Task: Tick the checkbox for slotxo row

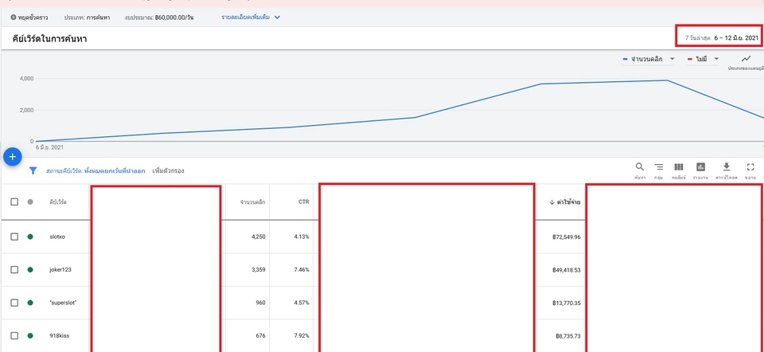Action: point(14,237)
